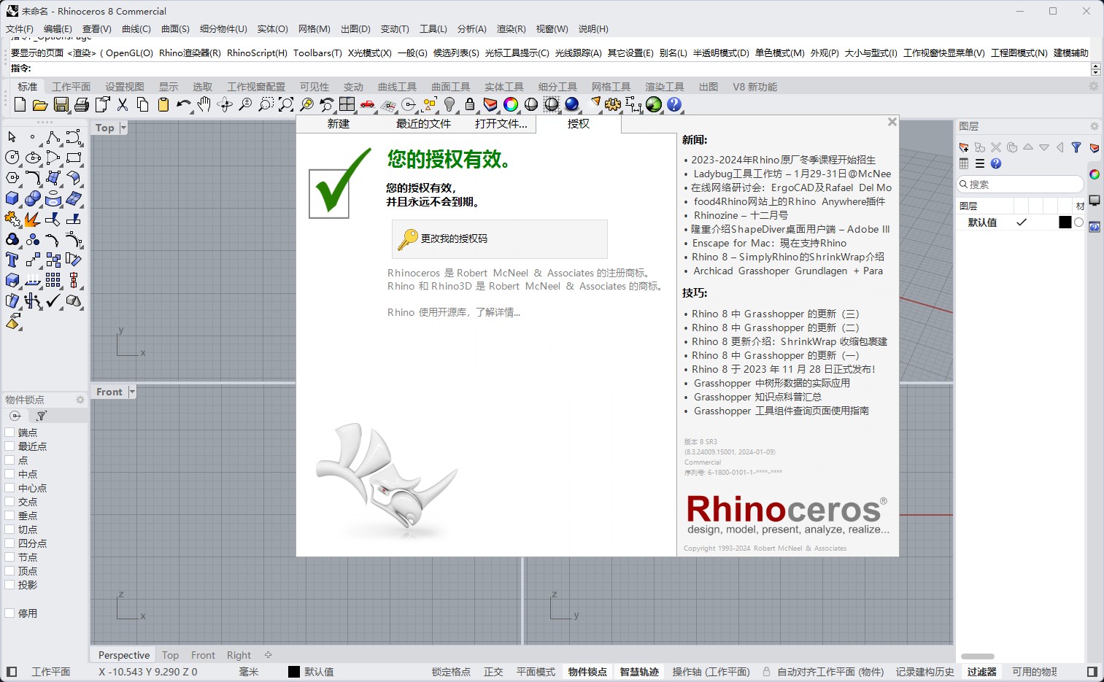The width and height of the screenshot is (1104, 682).
Task: Toggle 正交 mode in status bar
Action: pyautogui.click(x=493, y=672)
